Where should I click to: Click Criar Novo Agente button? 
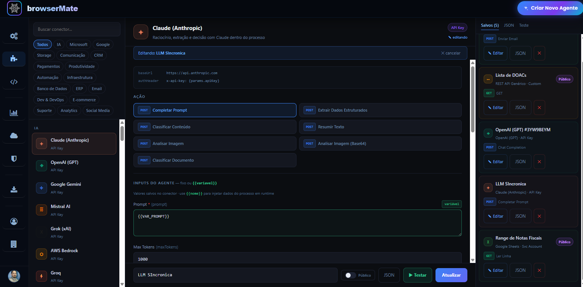click(550, 8)
